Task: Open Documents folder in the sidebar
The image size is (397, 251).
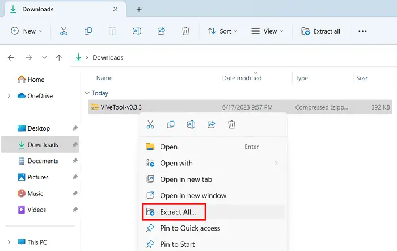Action: click(43, 161)
